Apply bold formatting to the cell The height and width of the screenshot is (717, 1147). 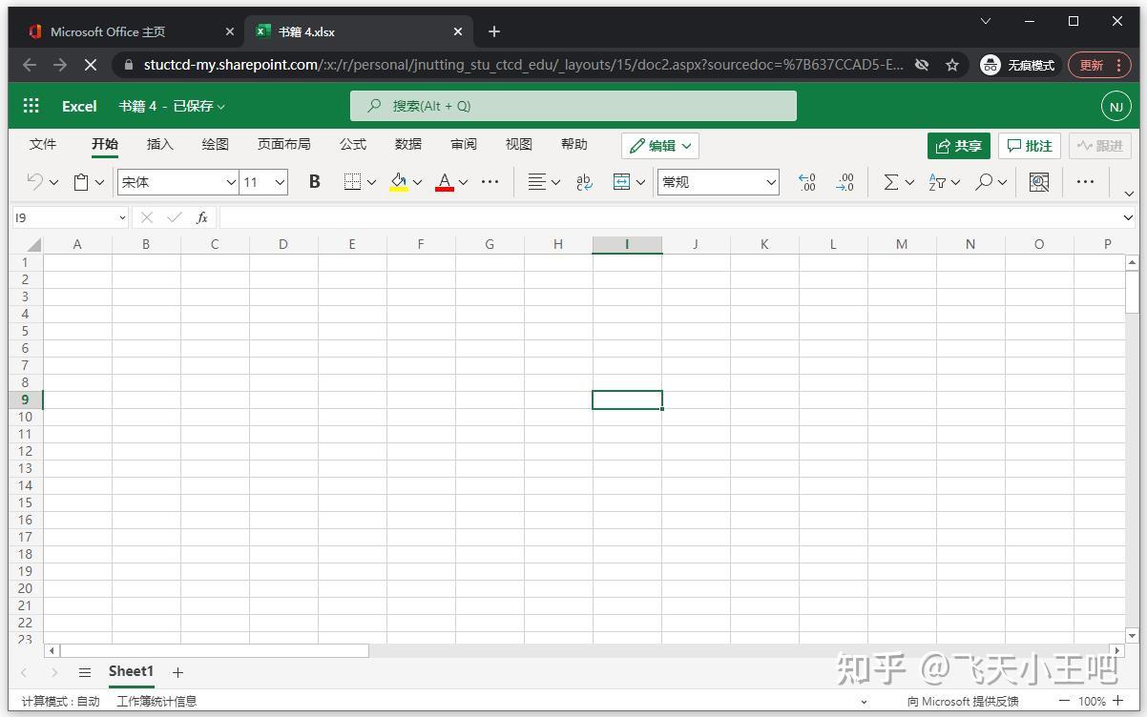click(314, 181)
